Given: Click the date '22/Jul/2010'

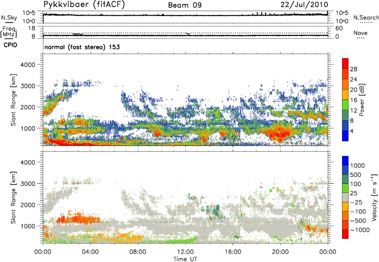Looking at the screenshot, I should click(x=304, y=5).
